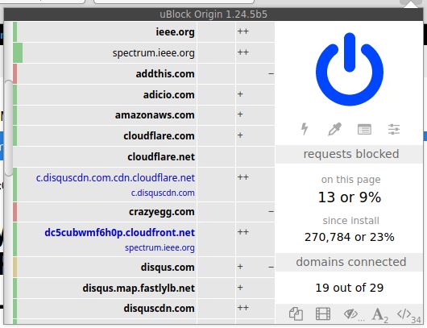This screenshot has width=427, height=328.
Task: Toggle large media elements blocking filmstrip icon
Action: coord(323,313)
